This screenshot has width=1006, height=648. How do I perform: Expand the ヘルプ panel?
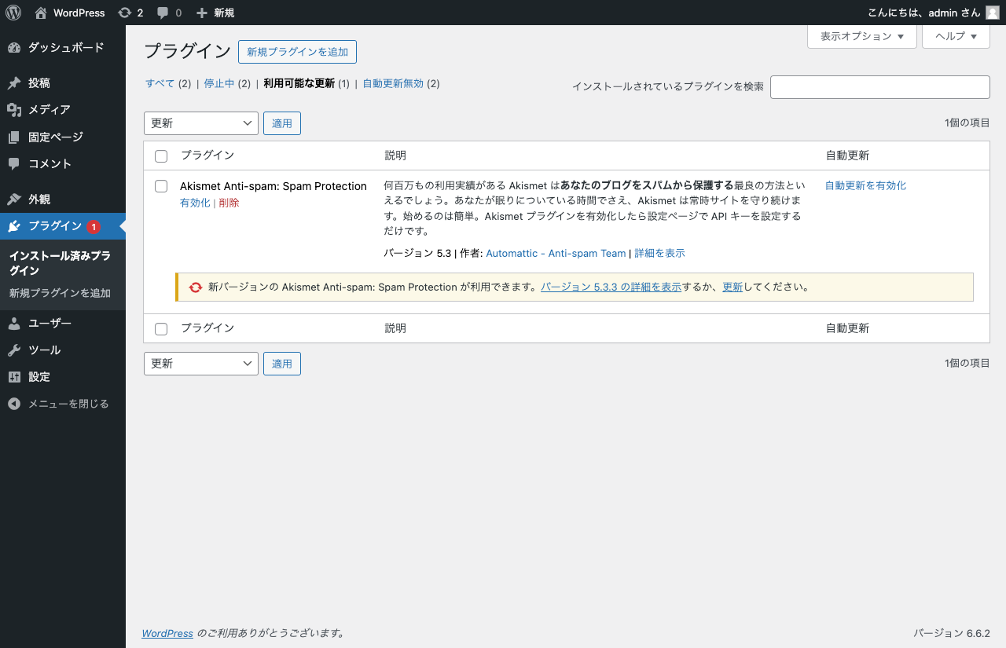coord(956,36)
